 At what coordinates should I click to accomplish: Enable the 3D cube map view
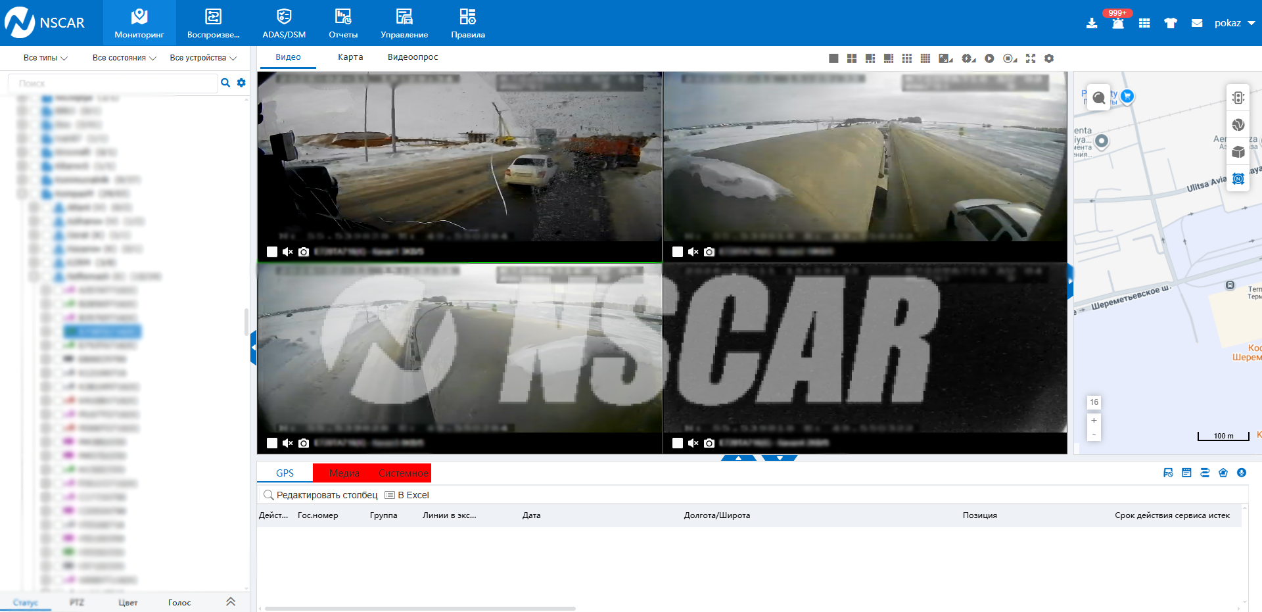(1238, 152)
